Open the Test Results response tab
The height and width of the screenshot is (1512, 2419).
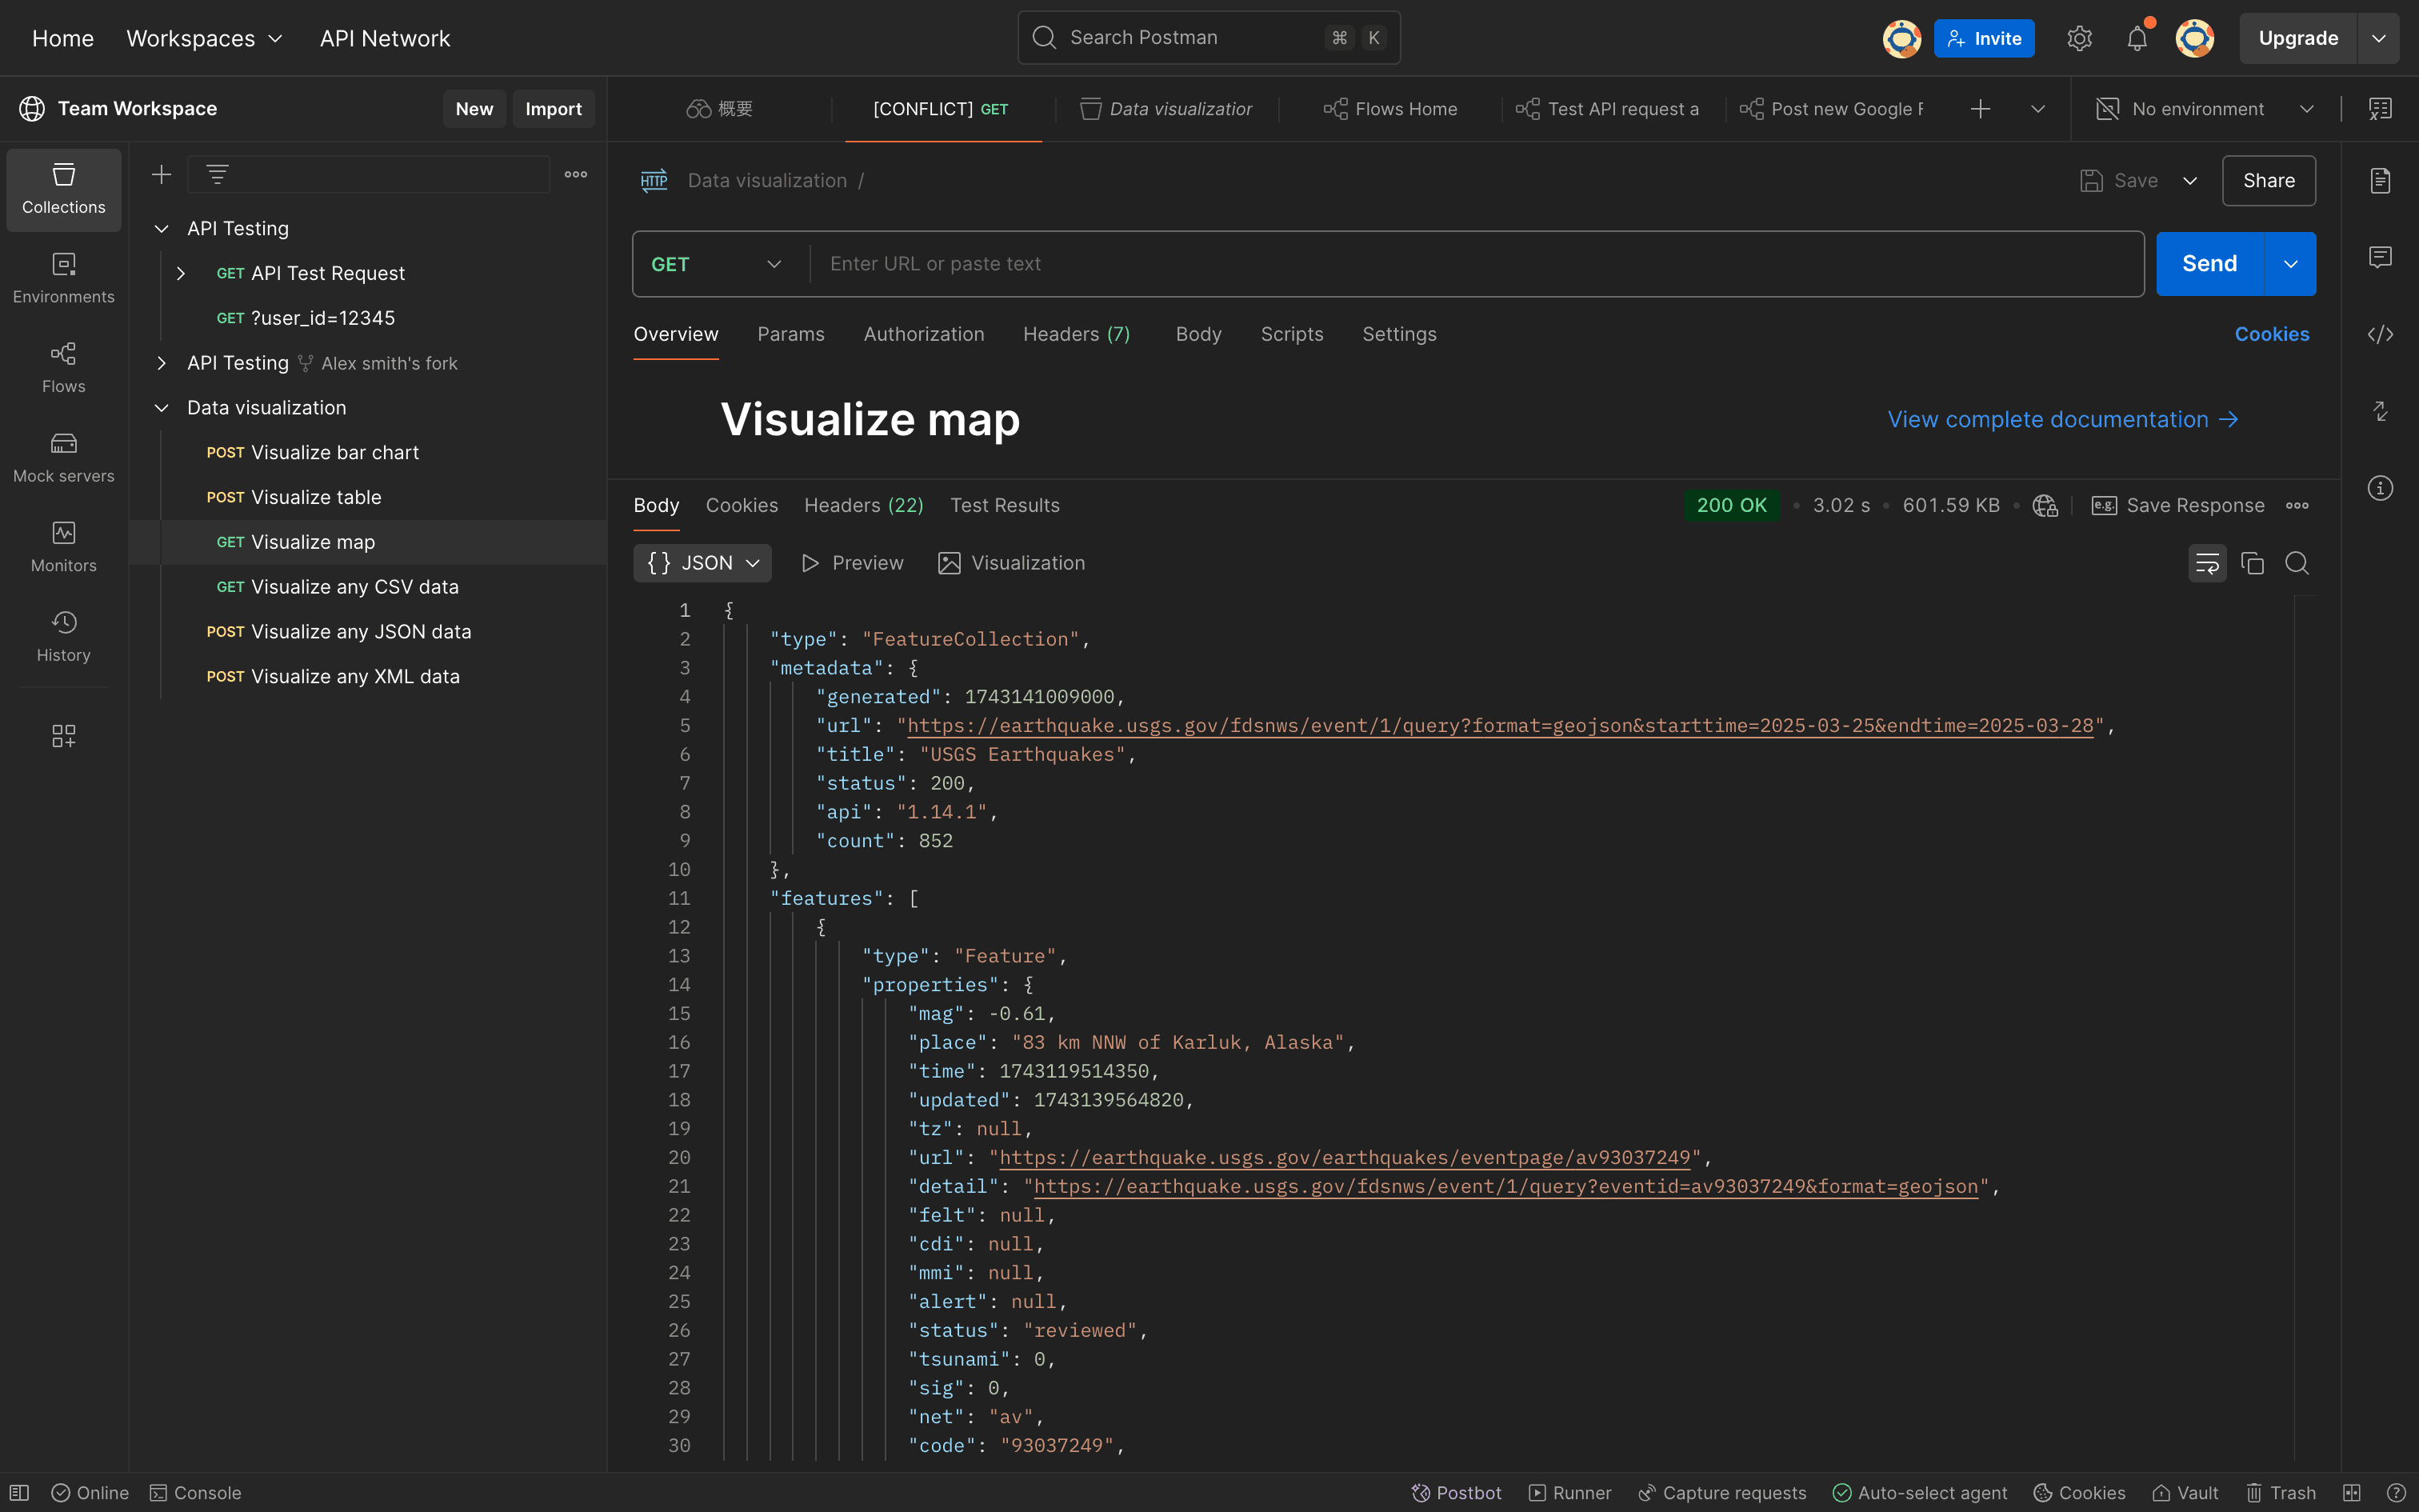(1004, 505)
